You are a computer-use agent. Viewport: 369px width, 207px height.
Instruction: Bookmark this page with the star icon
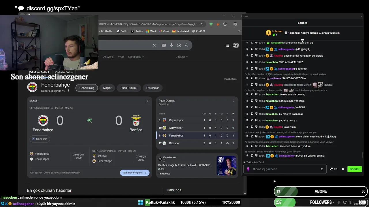click(x=201, y=24)
